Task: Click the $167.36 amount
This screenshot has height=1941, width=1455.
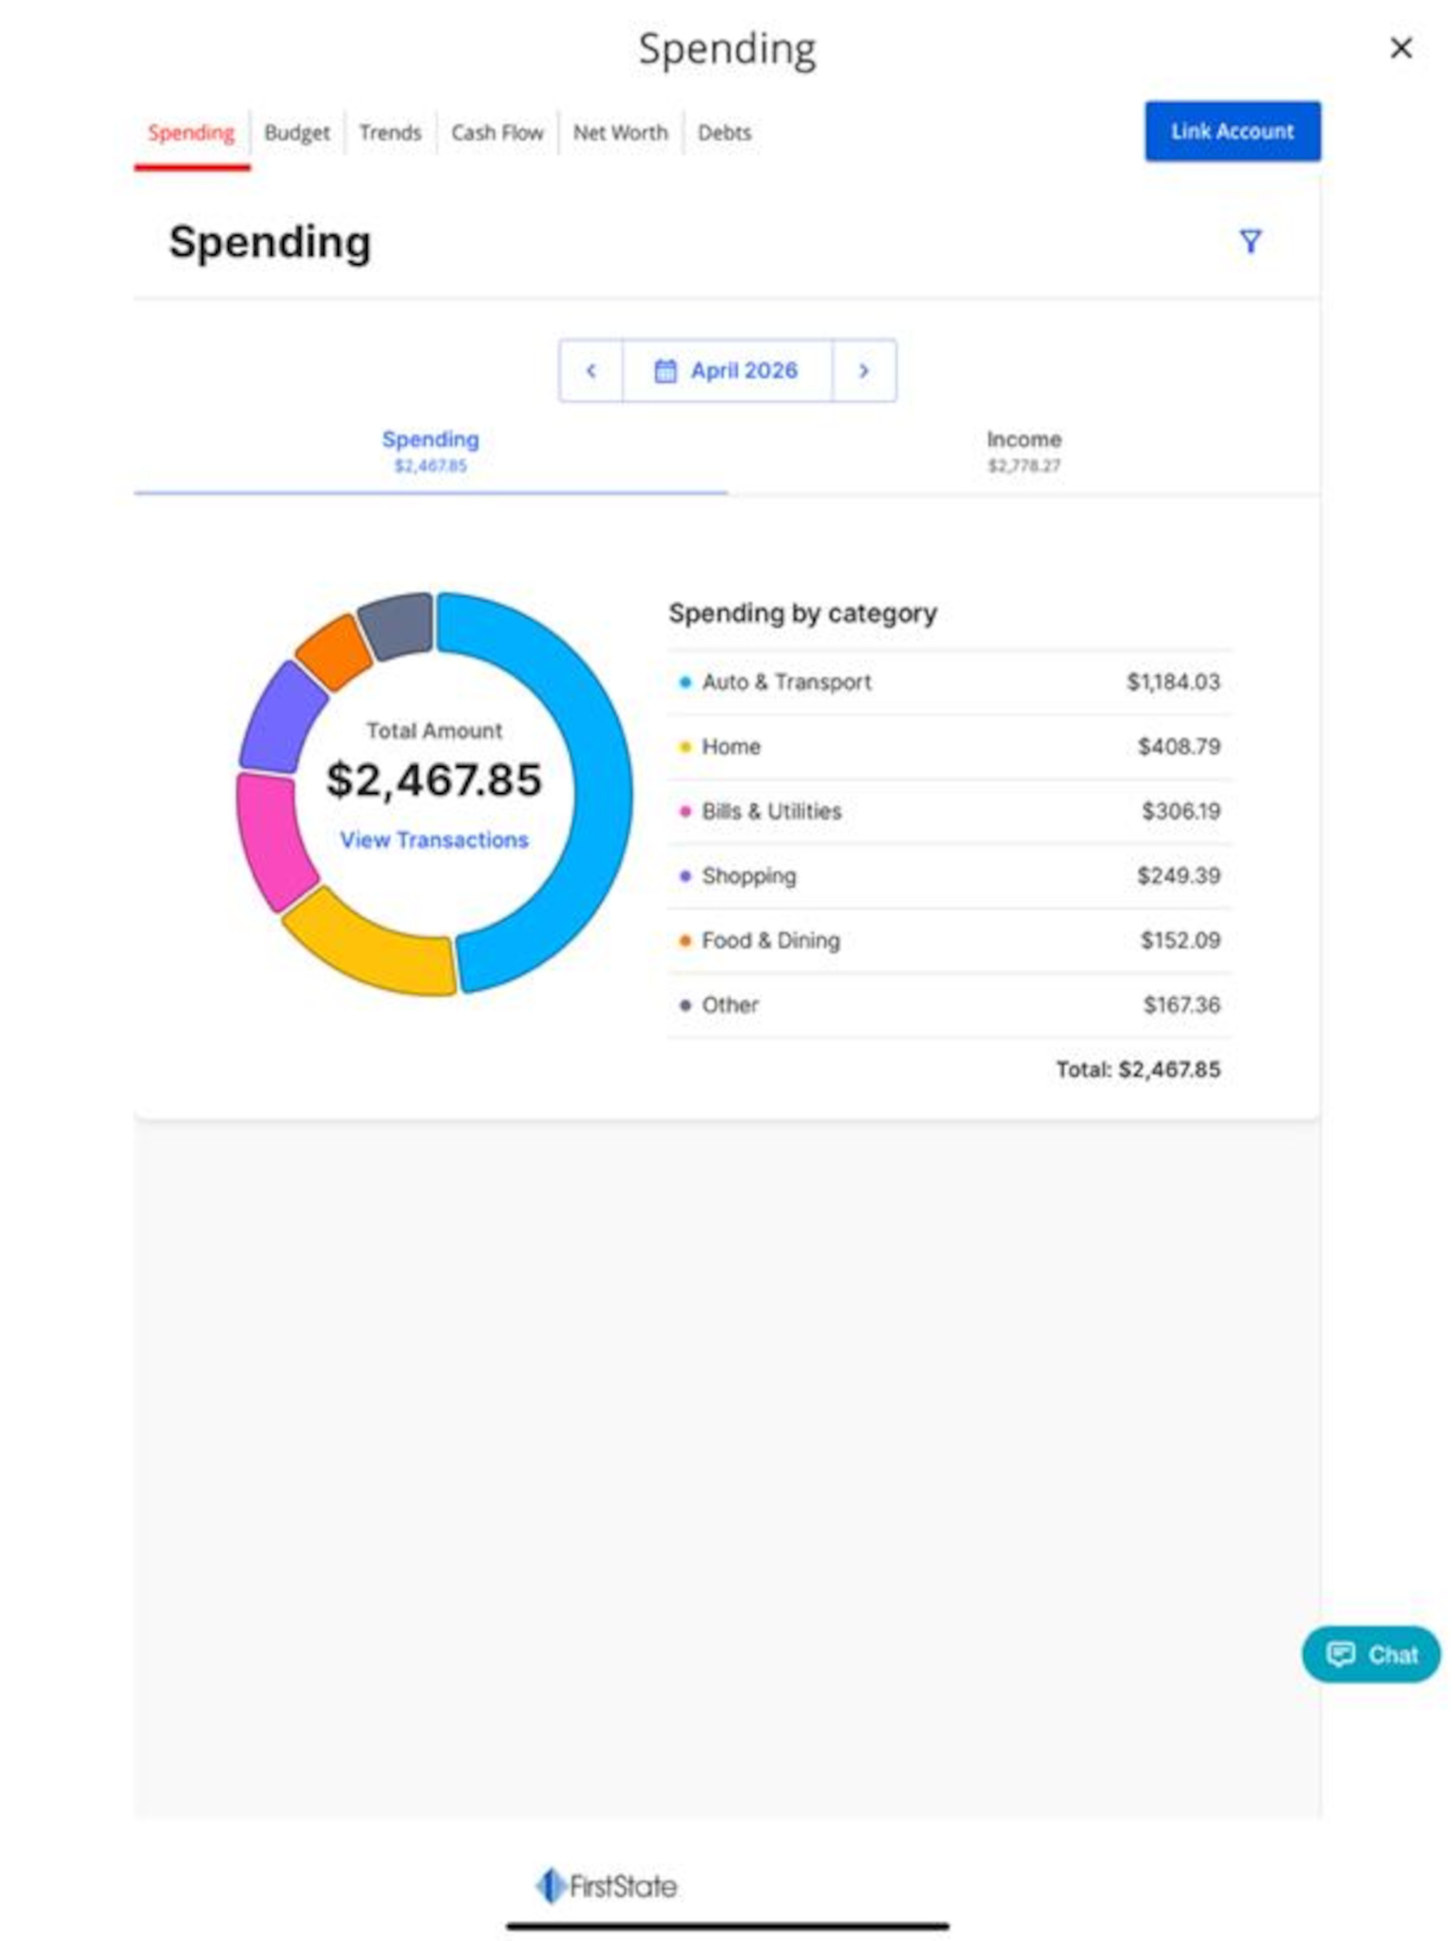Action: point(1181,1005)
